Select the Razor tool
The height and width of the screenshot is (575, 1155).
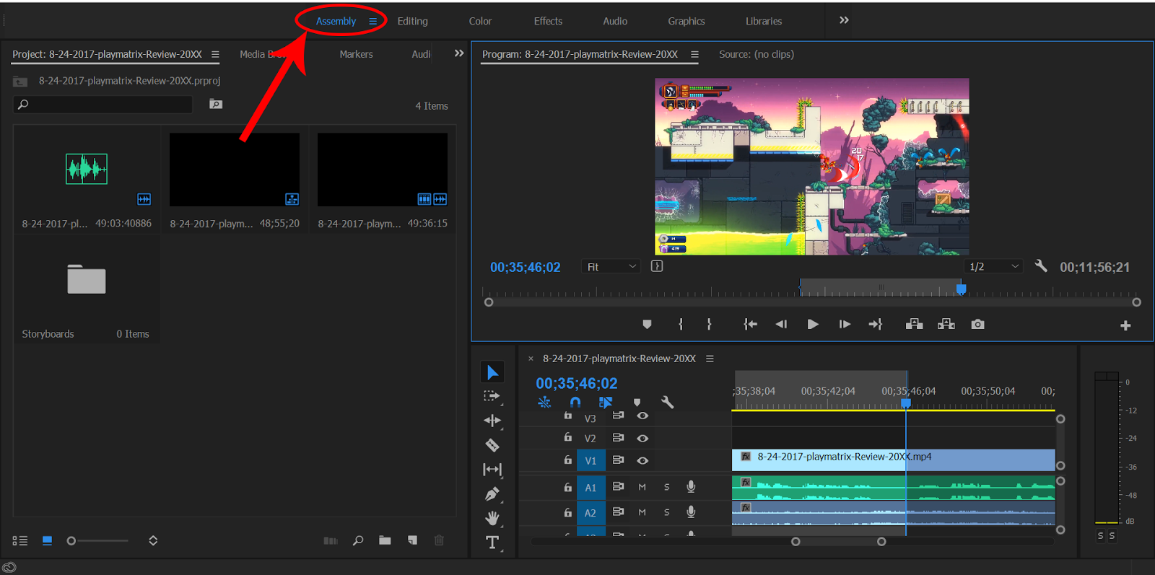pyautogui.click(x=492, y=445)
